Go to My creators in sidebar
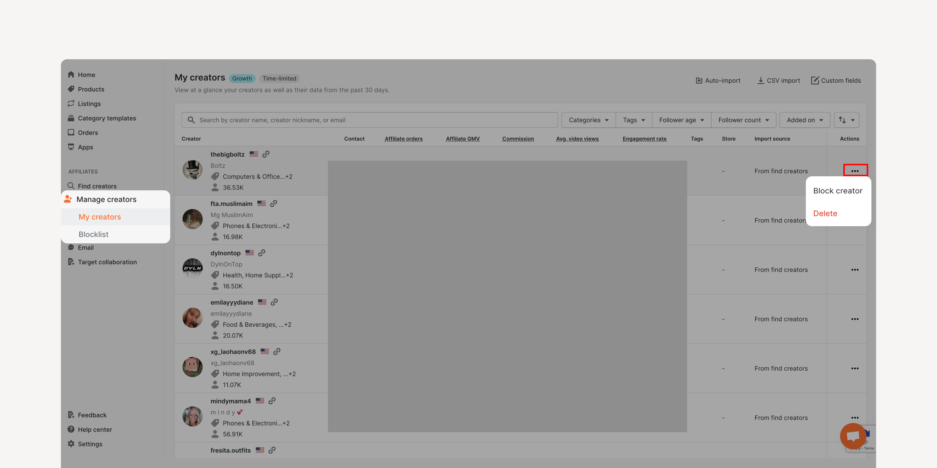Image resolution: width=937 pixels, height=468 pixels. click(x=100, y=217)
